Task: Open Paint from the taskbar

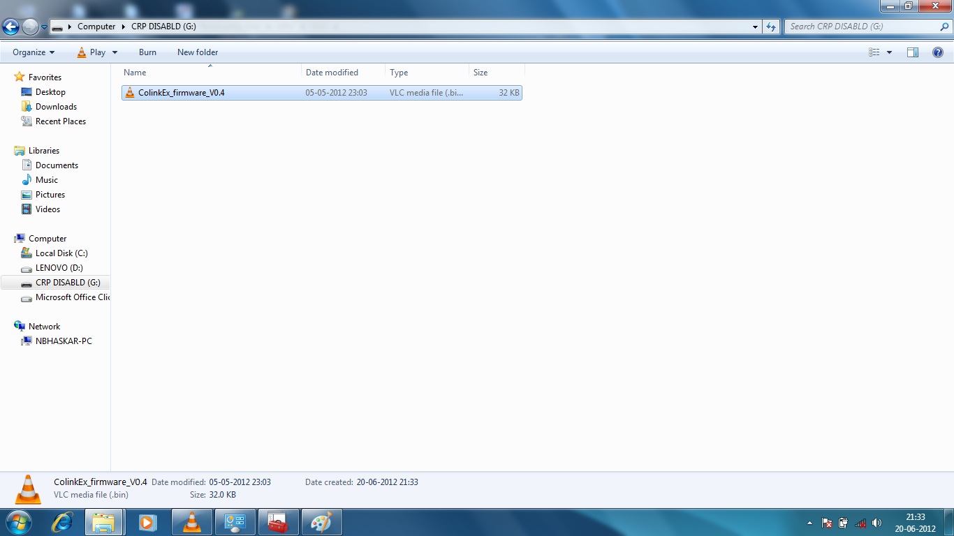Action: tap(321, 522)
